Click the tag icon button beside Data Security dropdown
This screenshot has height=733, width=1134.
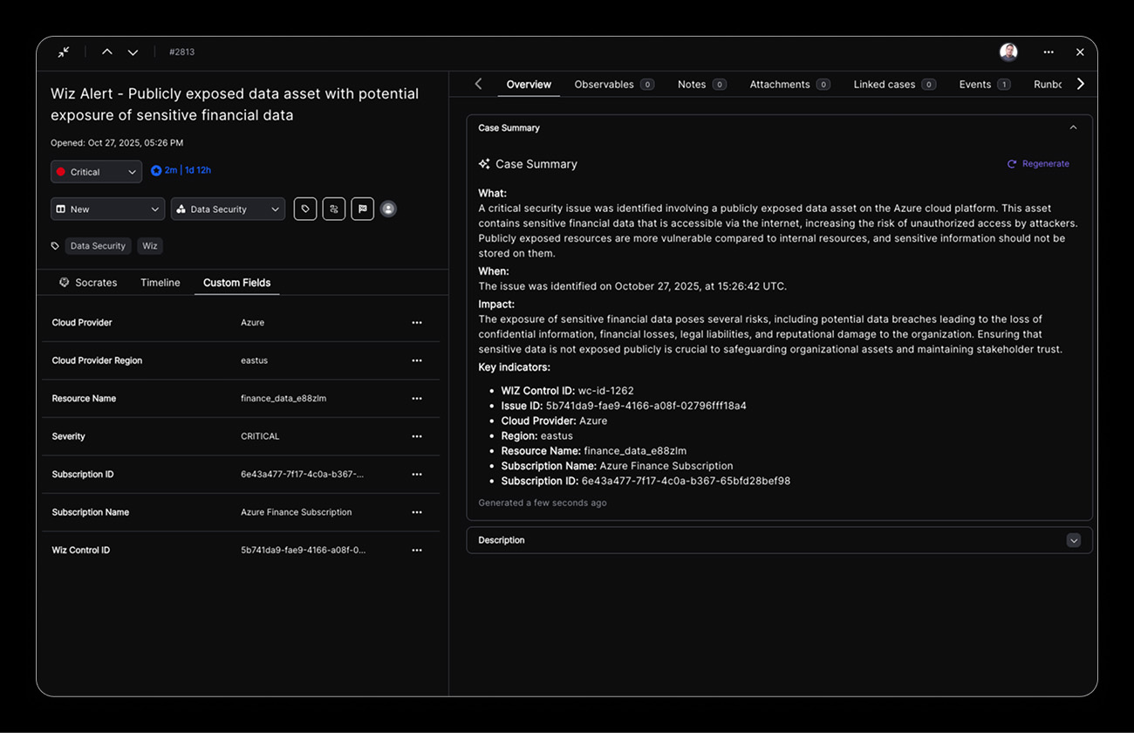305,209
